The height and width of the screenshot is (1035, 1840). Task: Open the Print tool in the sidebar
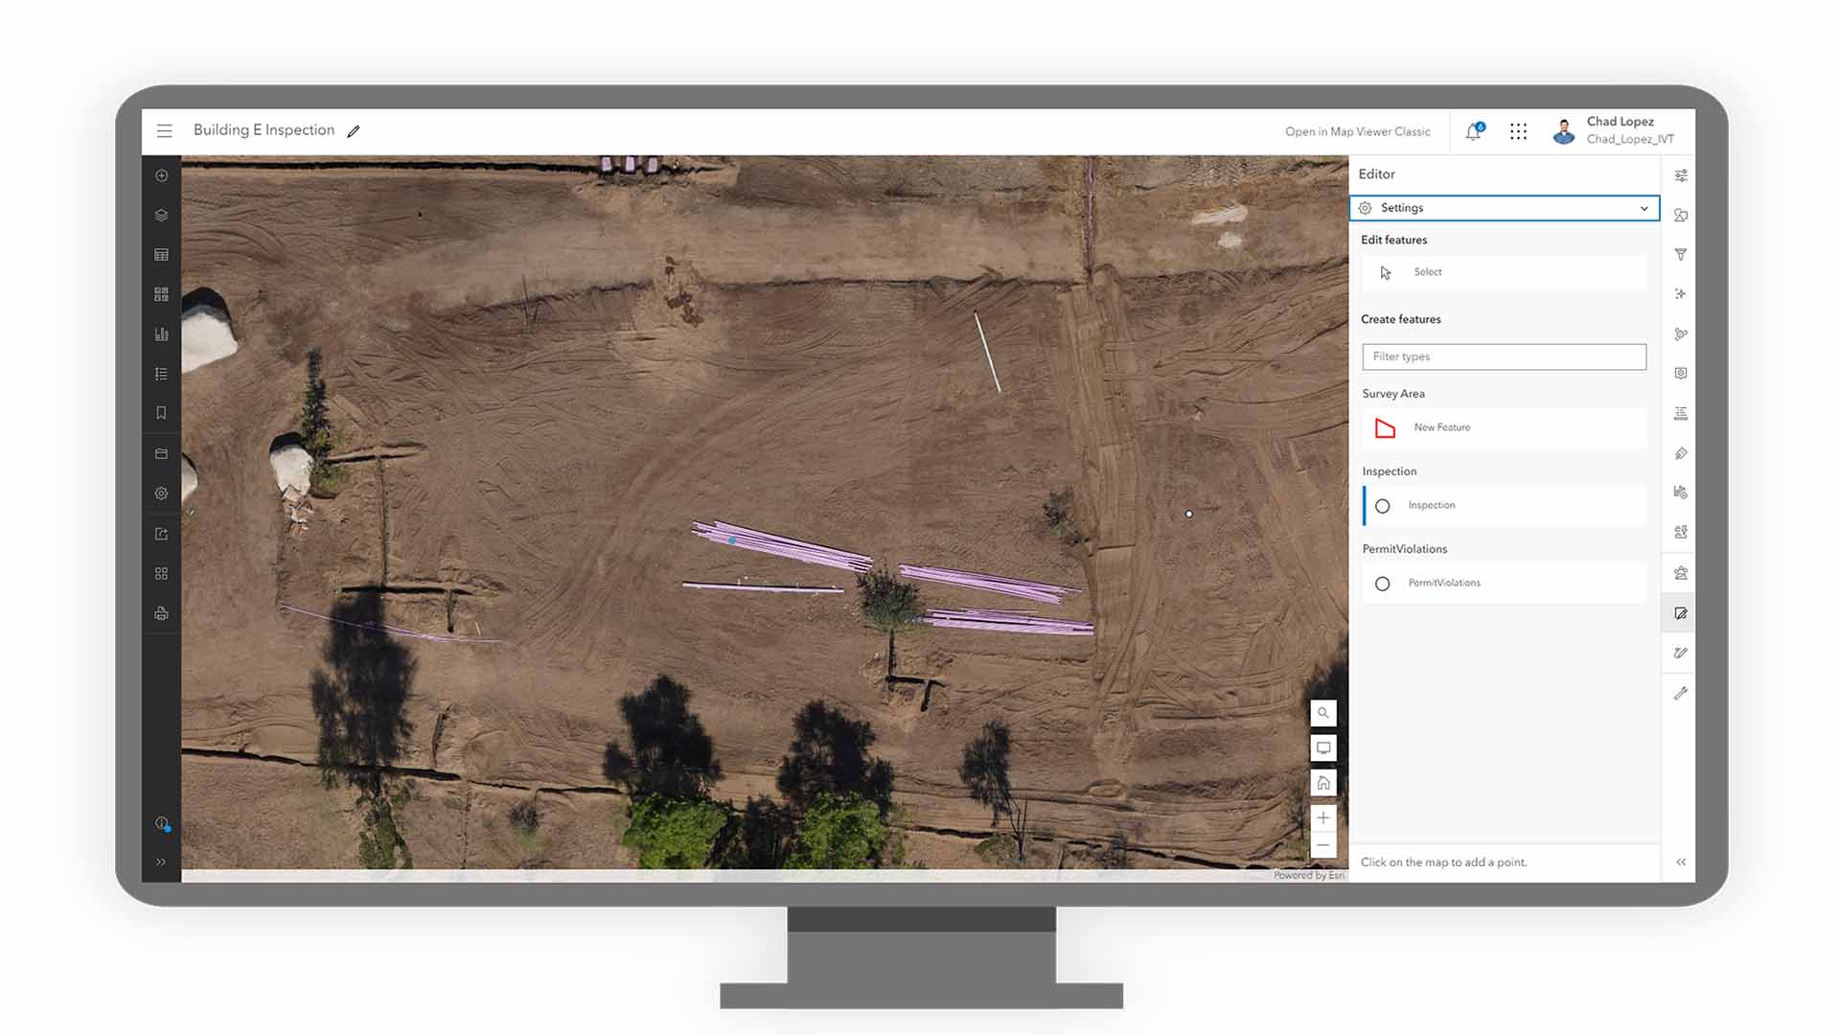tap(161, 612)
